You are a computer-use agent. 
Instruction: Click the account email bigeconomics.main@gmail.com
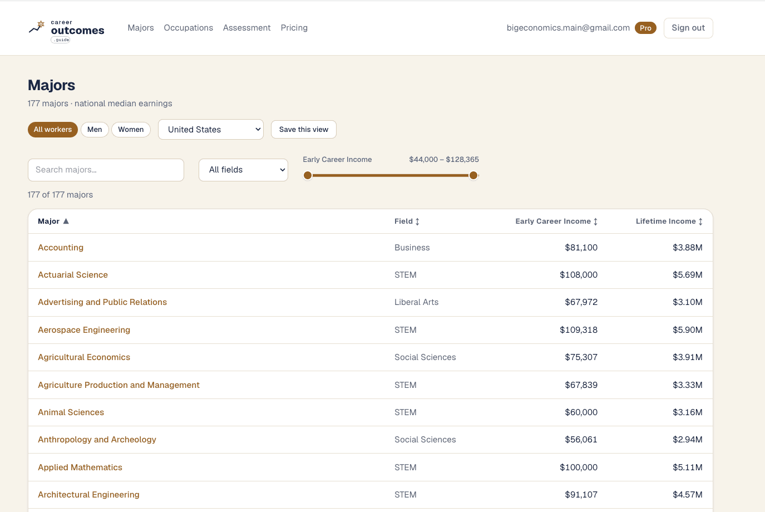point(568,28)
